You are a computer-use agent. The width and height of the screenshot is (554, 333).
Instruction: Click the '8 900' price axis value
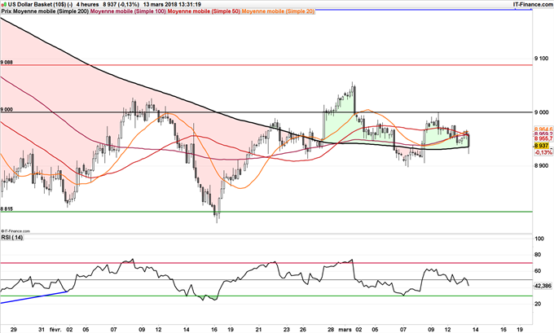tap(542, 166)
